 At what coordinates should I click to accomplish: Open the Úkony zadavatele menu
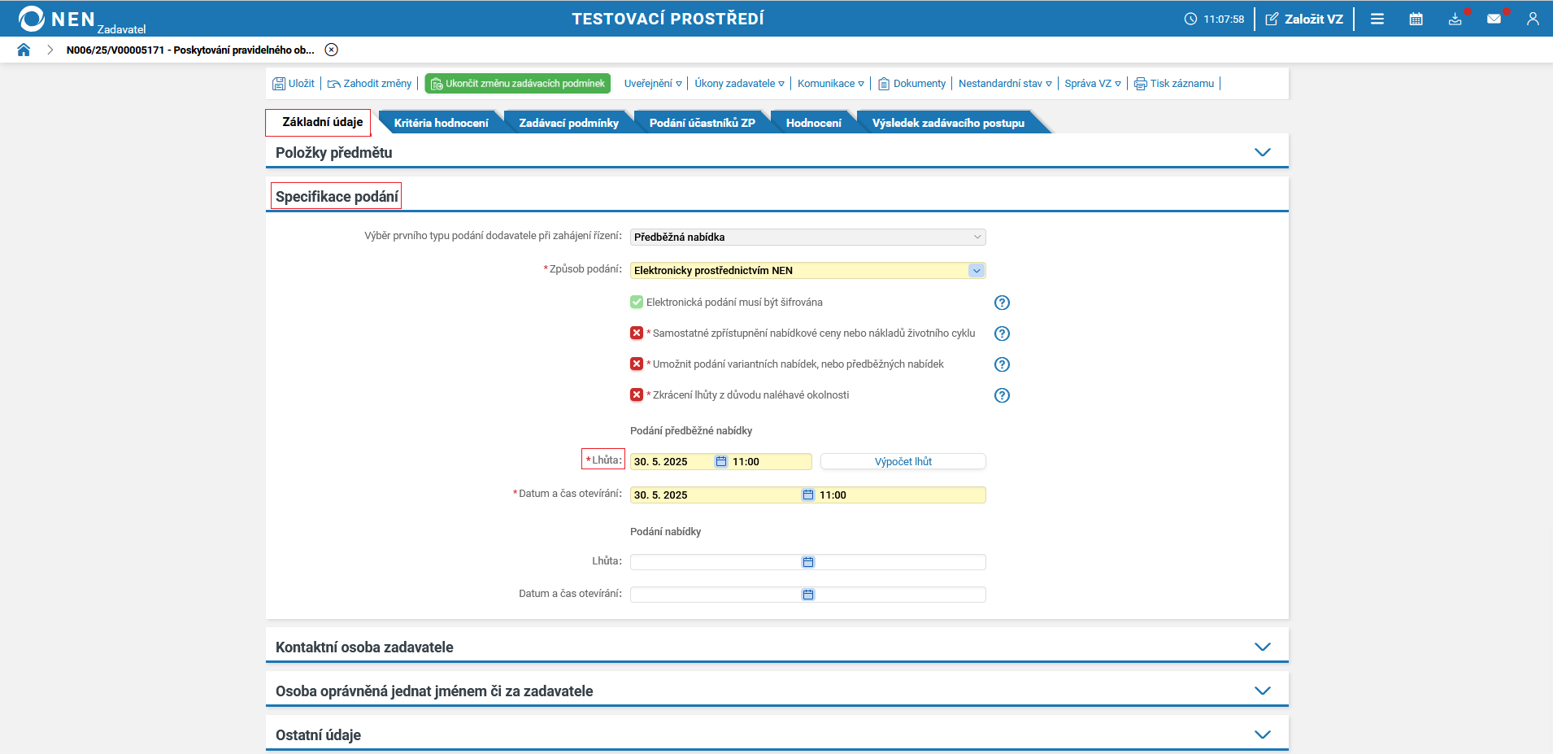(739, 83)
